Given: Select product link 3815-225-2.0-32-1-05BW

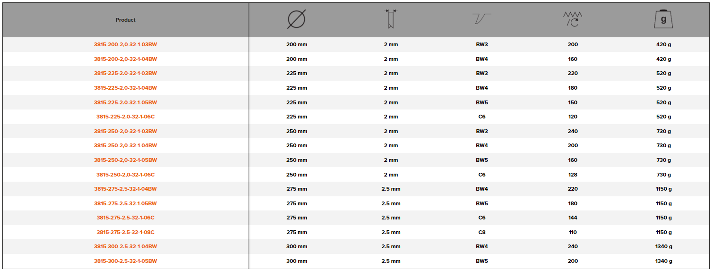Looking at the screenshot, I should (x=126, y=102).
